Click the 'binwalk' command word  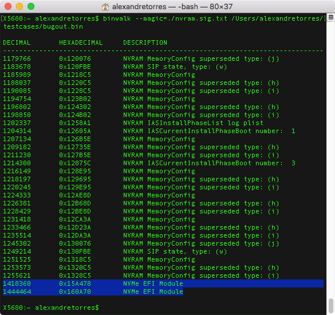coord(117,18)
